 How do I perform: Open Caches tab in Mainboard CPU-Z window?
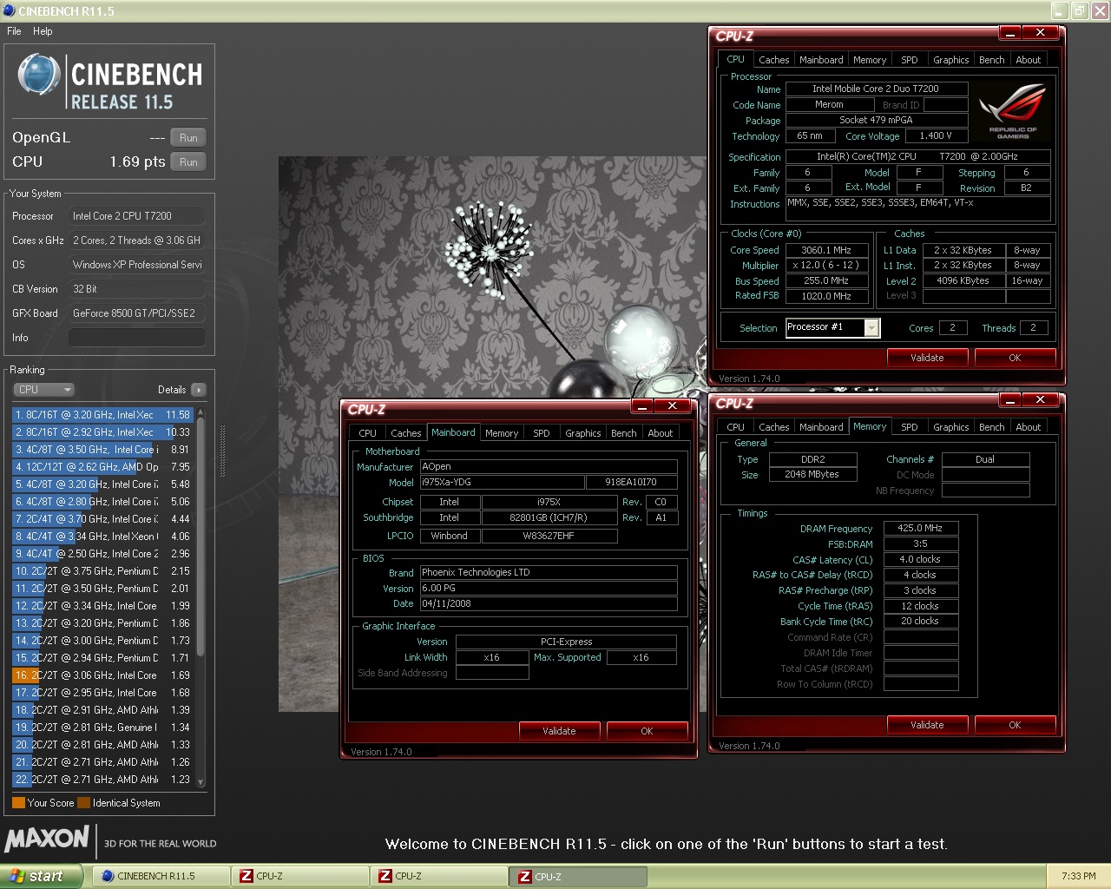[x=405, y=433]
